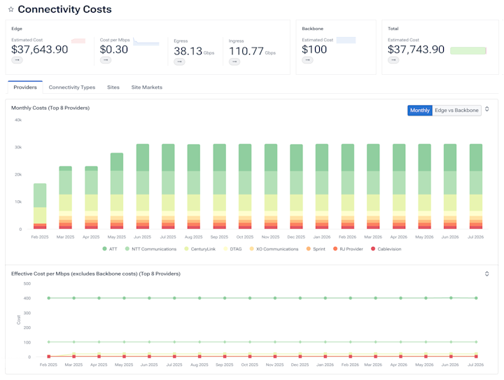The width and height of the screenshot is (504, 380).
Task: Open details arrow under Egress value
Action: [179, 62]
